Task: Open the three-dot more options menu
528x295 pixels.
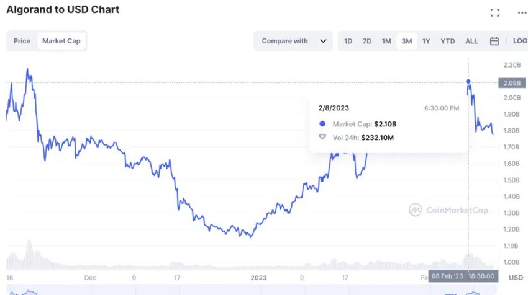Action: [x=522, y=12]
